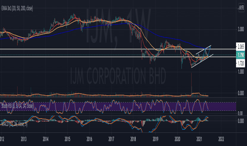Select the EMA 3x1 indicator legend
Screen dimensions: 247x146
(x=17, y=8)
